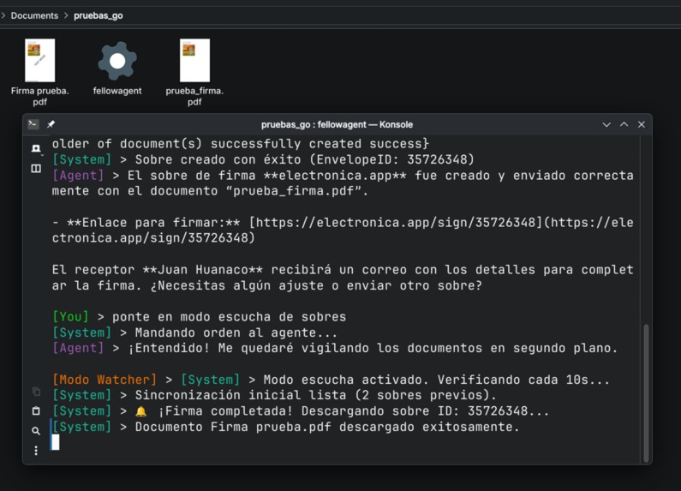The image size is (681, 491).
Task: Click the search magnifier icon in Konsole sidebar
Action: 36,431
